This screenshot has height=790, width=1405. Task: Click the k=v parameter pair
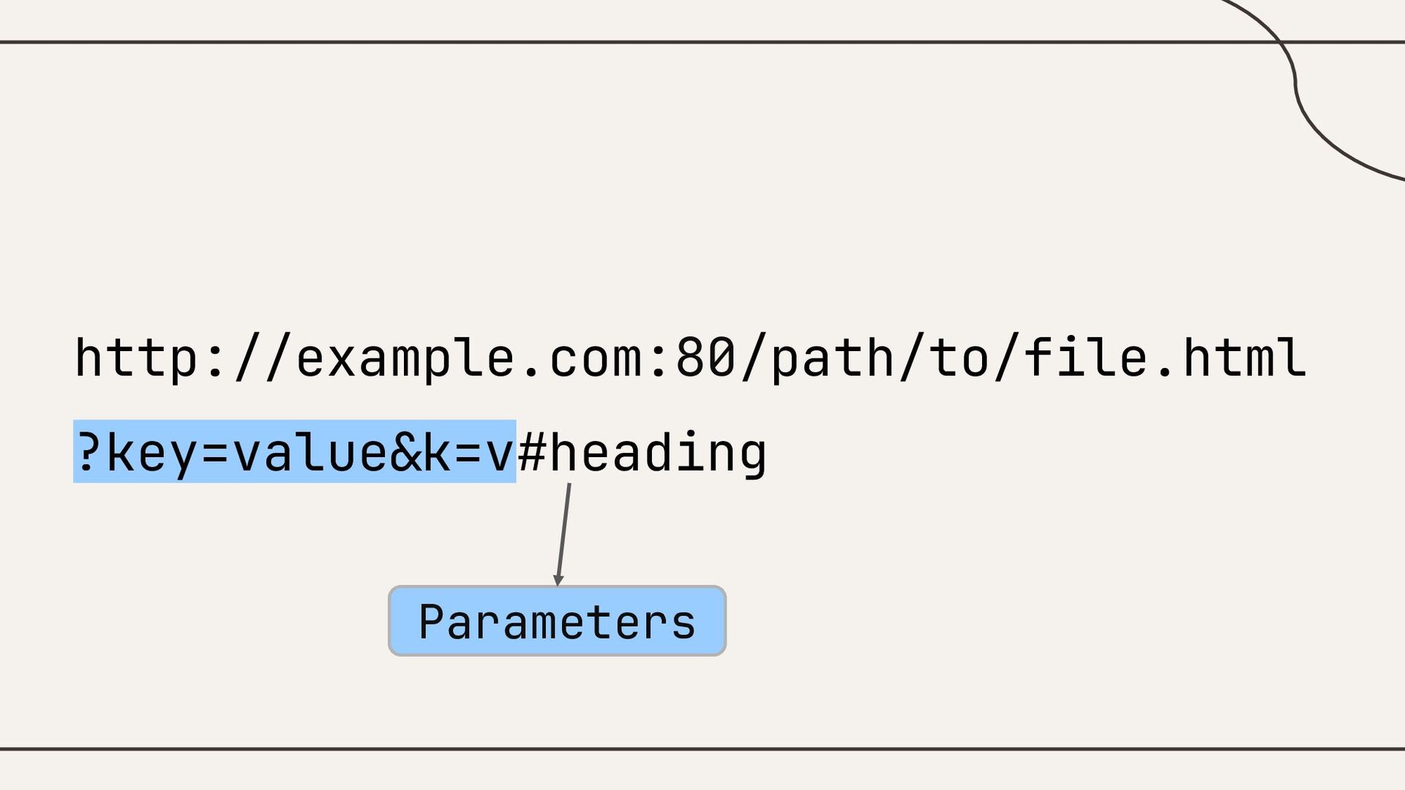coord(468,453)
